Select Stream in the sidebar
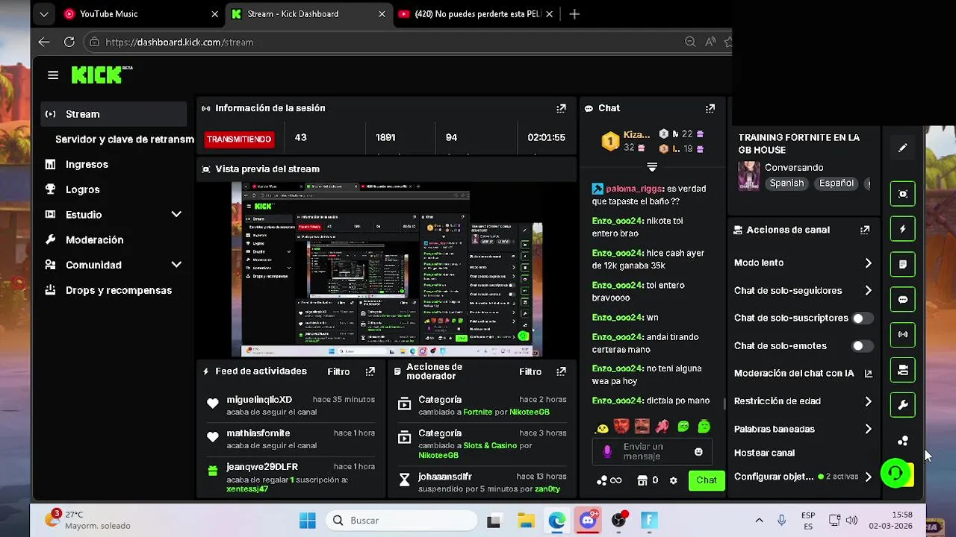956x537 pixels. [x=114, y=114]
